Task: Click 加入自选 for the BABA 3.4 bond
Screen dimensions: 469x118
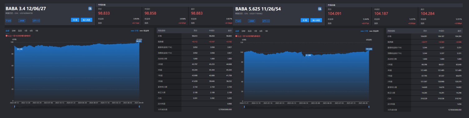Action: point(86,20)
